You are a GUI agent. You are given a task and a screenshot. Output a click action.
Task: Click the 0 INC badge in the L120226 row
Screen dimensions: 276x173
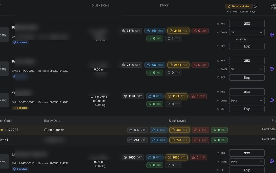click(x=219, y=130)
